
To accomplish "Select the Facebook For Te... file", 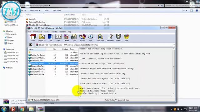I will pyautogui.click(x=53, y=75).
